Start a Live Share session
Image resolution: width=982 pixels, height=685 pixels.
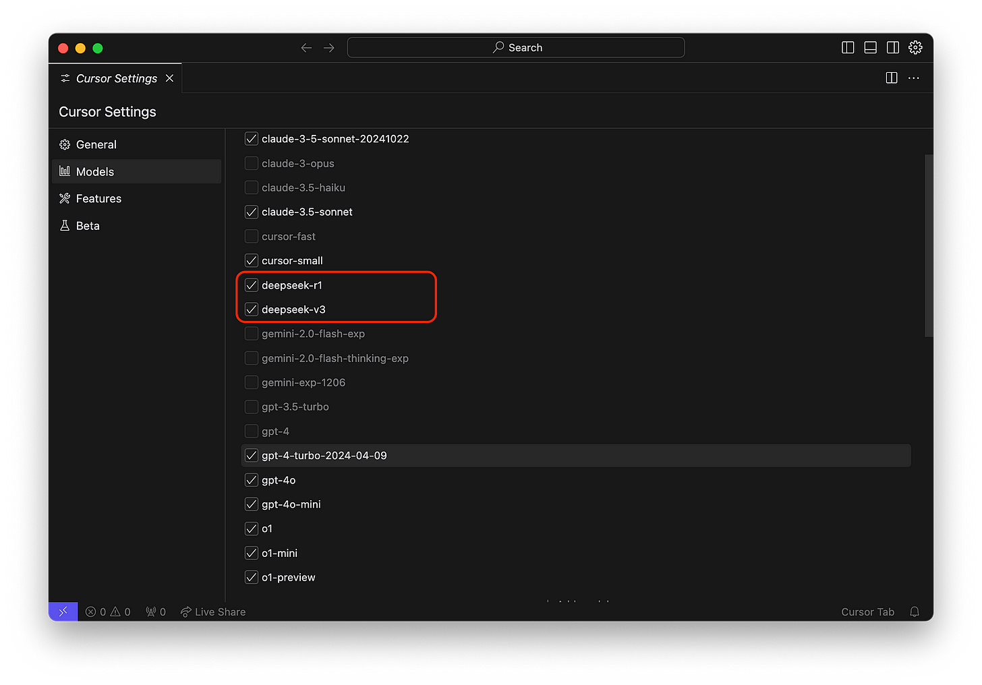tap(212, 612)
